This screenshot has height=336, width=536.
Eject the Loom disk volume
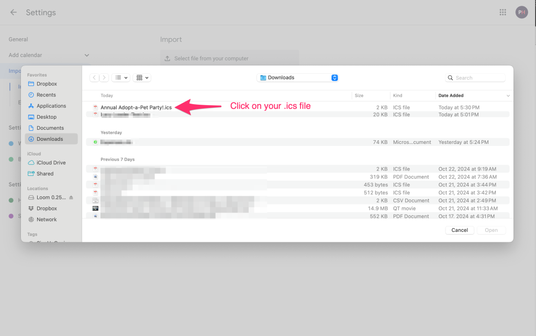pos(71,197)
